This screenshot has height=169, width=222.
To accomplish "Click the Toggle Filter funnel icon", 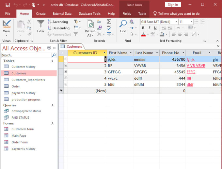I will [x=76, y=34].
